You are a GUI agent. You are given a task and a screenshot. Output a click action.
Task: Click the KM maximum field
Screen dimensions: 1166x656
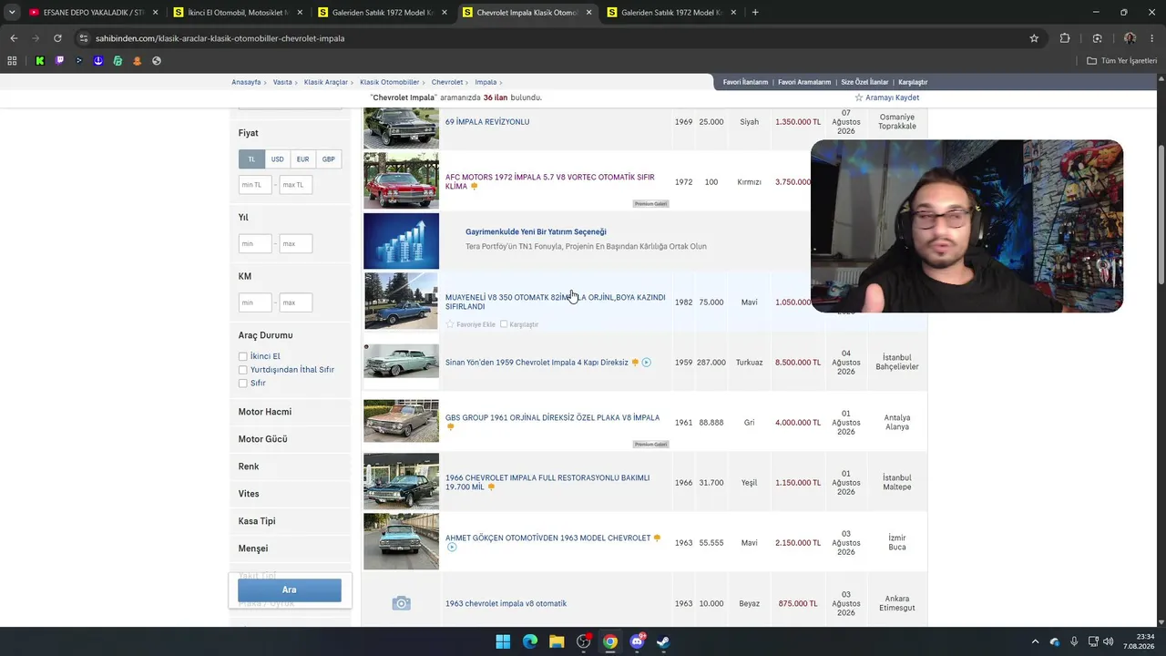(x=295, y=302)
